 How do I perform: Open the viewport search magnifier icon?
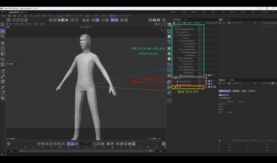3,25
